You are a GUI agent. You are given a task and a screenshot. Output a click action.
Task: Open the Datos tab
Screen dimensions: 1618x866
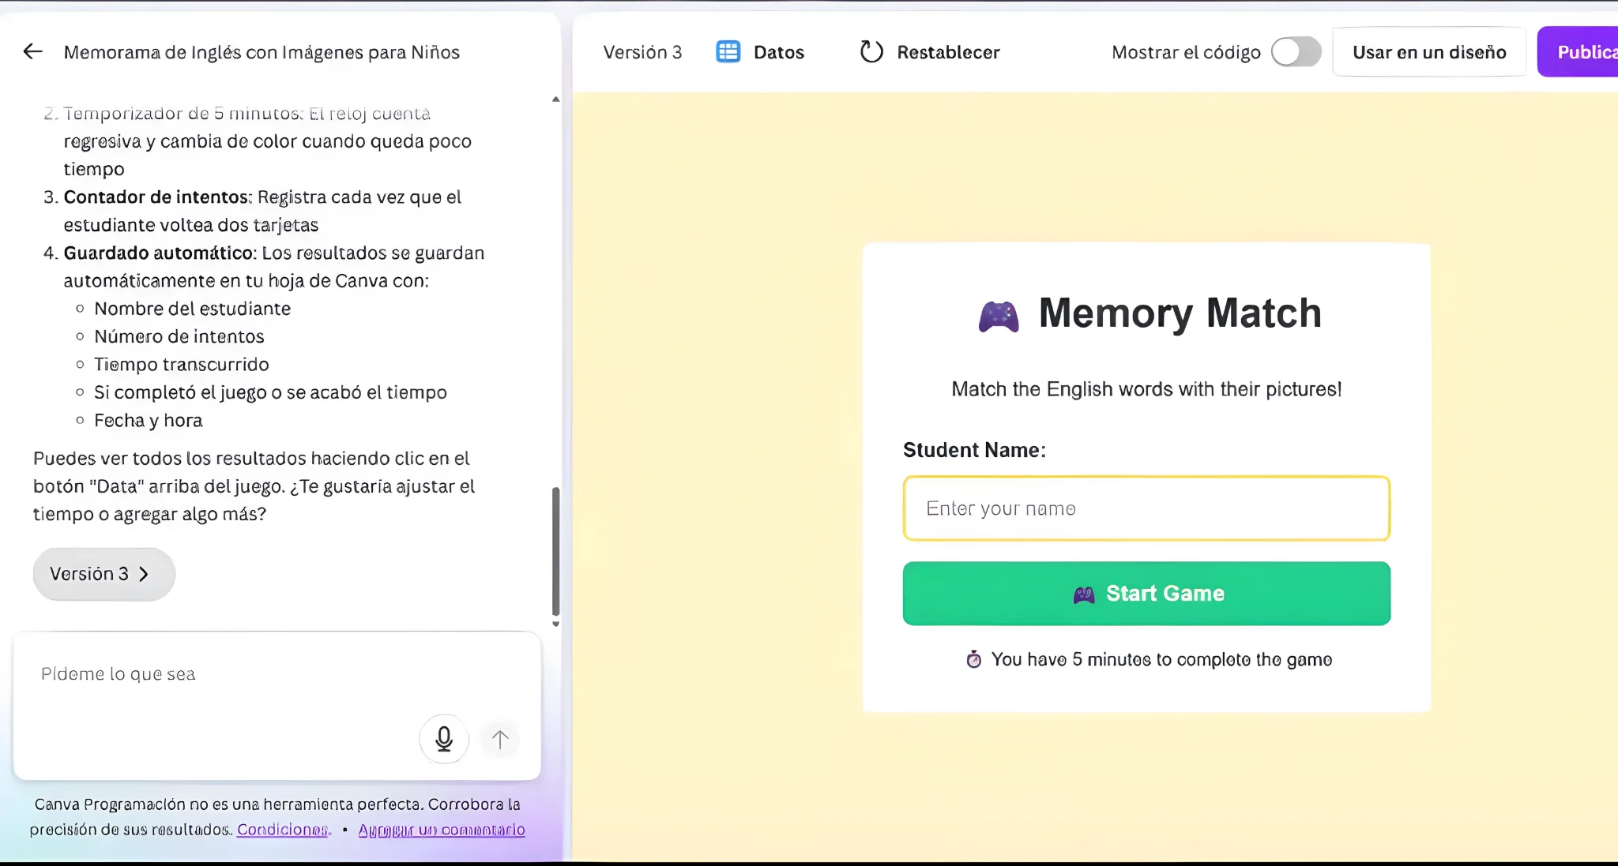pyautogui.click(x=778, y=52)
